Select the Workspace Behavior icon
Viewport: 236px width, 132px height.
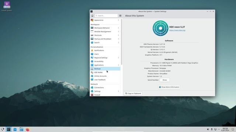click(92, 28)
